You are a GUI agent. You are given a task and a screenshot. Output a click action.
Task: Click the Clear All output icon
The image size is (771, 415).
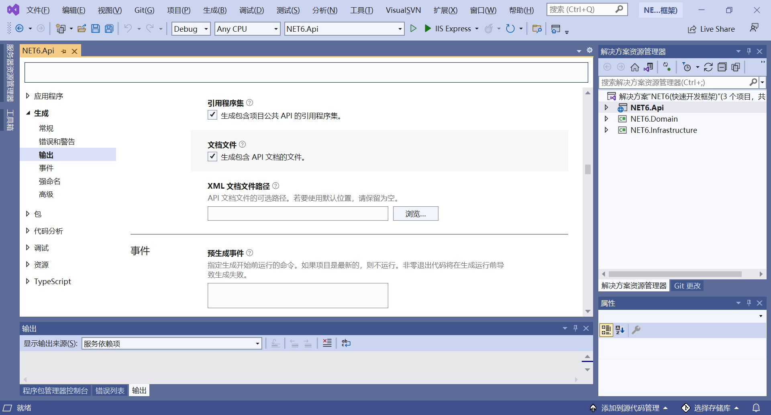[327, 343]
